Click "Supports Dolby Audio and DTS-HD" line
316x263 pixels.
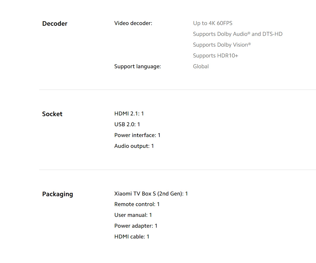[x=238, y=34]
